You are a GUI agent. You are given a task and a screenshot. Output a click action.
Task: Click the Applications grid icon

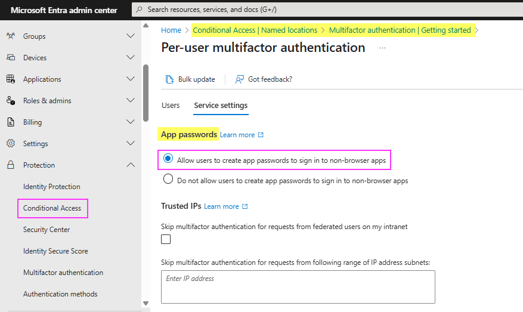11,79
